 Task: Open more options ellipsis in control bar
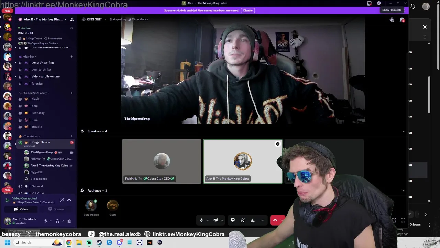pos(262,220)
